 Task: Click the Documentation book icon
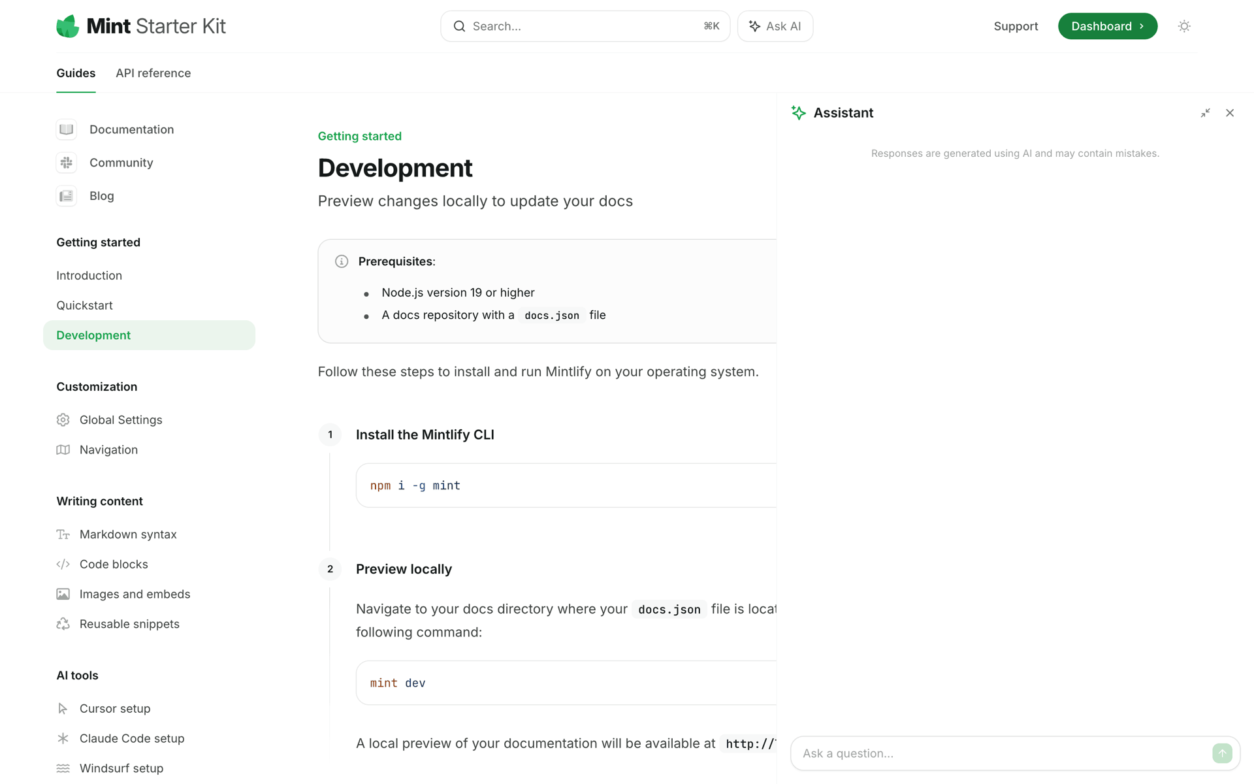click(x=67, y=129)
